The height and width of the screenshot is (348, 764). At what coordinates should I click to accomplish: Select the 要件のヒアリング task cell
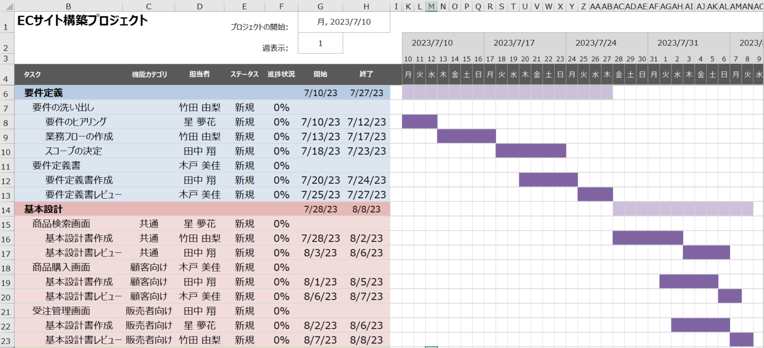pos(76,122)
